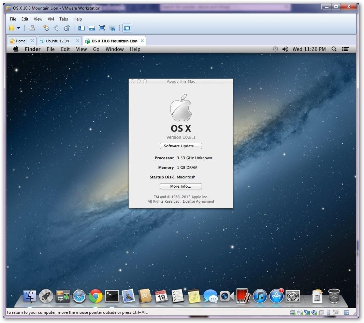364x323 pixels.
Task: Take a snapshot of this virtual machine
Action: tap(46, 28)
